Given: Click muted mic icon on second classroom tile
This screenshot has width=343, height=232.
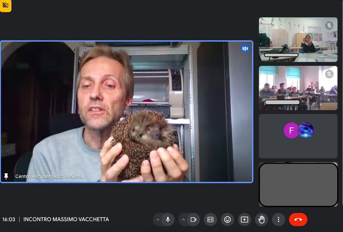Looking at the screenshot, I should 329,74.
